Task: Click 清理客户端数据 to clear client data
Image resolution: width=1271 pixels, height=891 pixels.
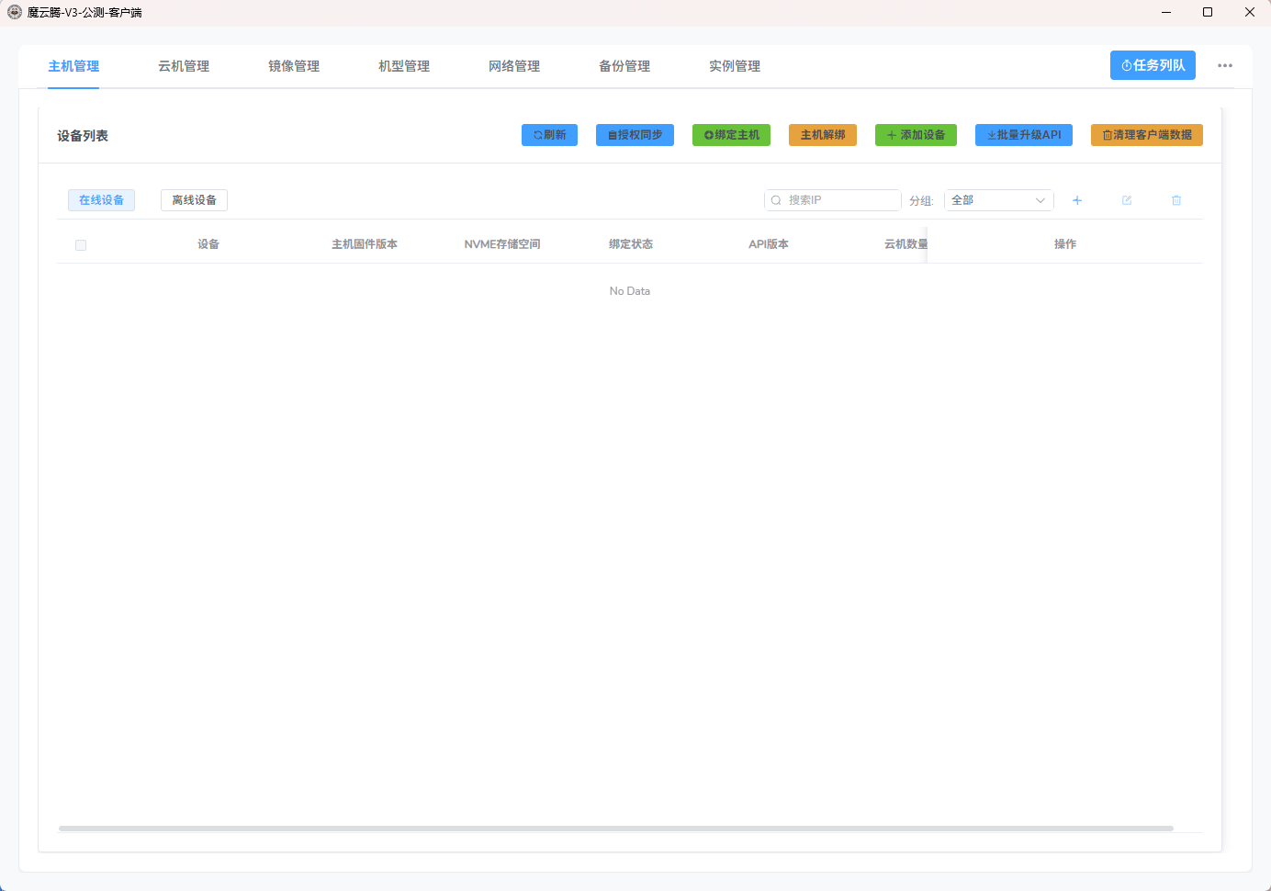Action: coord(1146,135)
